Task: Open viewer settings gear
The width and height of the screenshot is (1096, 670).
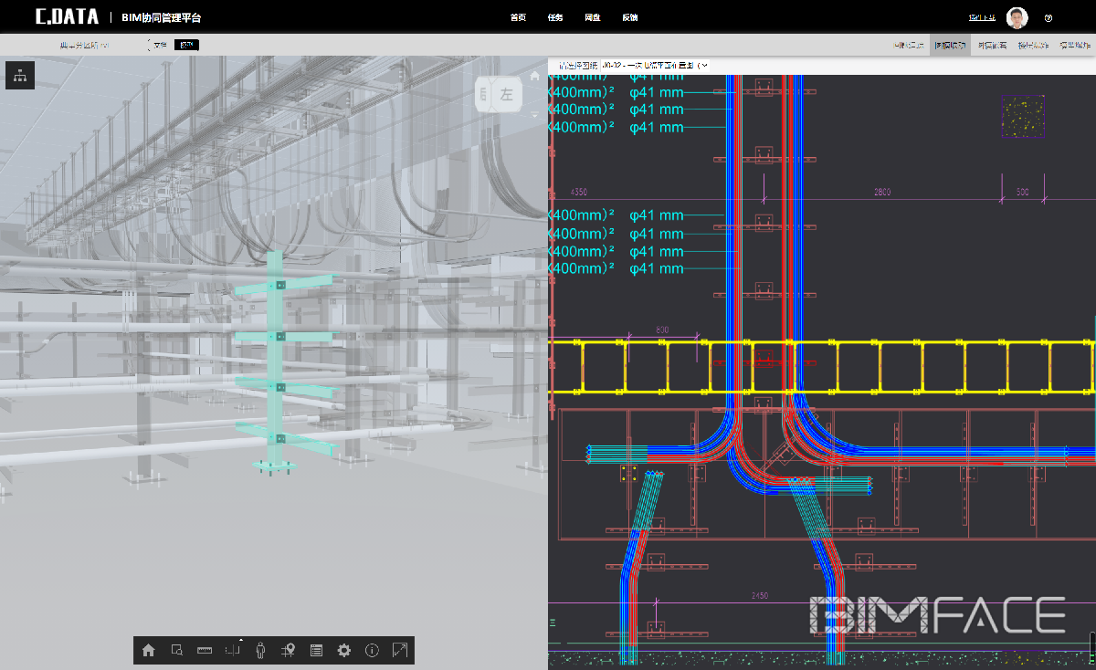Action: (344, 651)
